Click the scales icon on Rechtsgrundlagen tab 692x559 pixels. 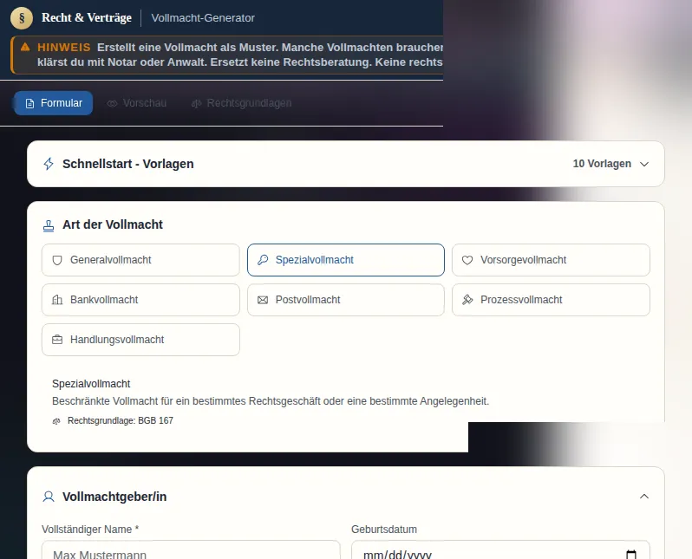(196, 103)
